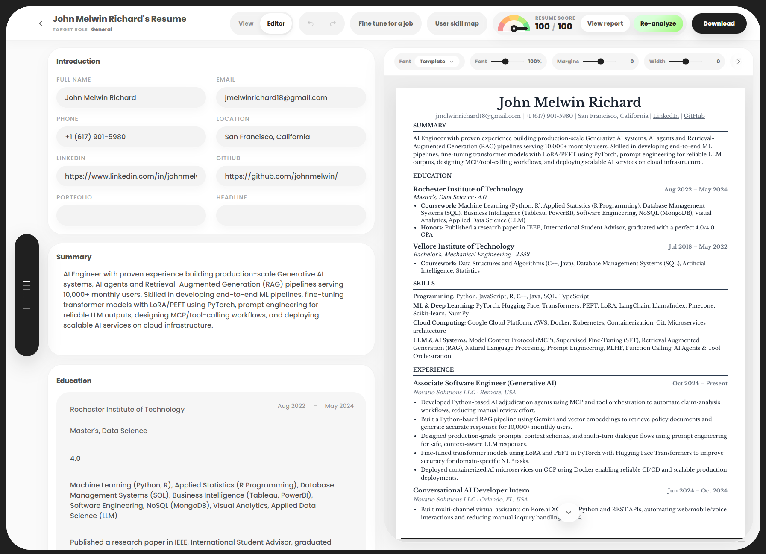Adjust the Font size slider
The height and width of the screenshot is (554, 766).
tap(507, 62)
